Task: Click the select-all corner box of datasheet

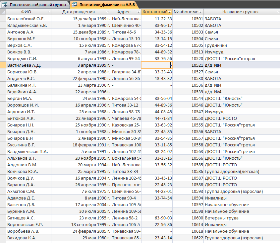Action: click(x=3, y=12)
